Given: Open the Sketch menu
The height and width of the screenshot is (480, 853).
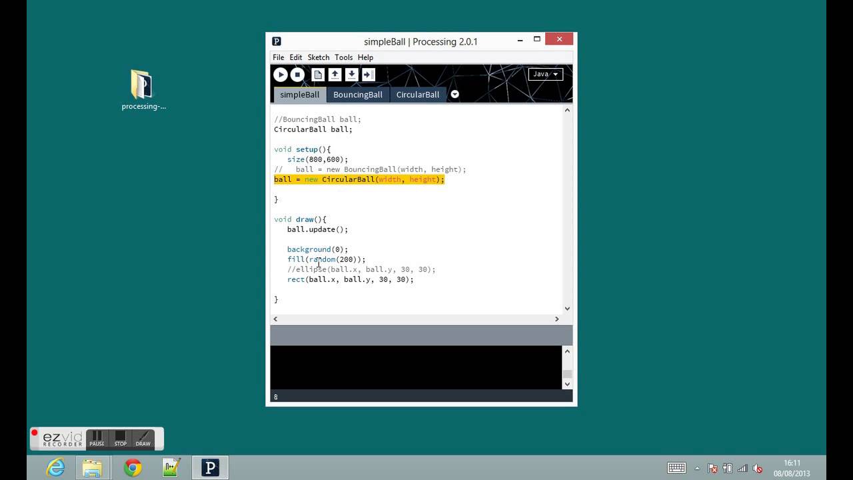Looking at the screenshot, I should 319,57.
